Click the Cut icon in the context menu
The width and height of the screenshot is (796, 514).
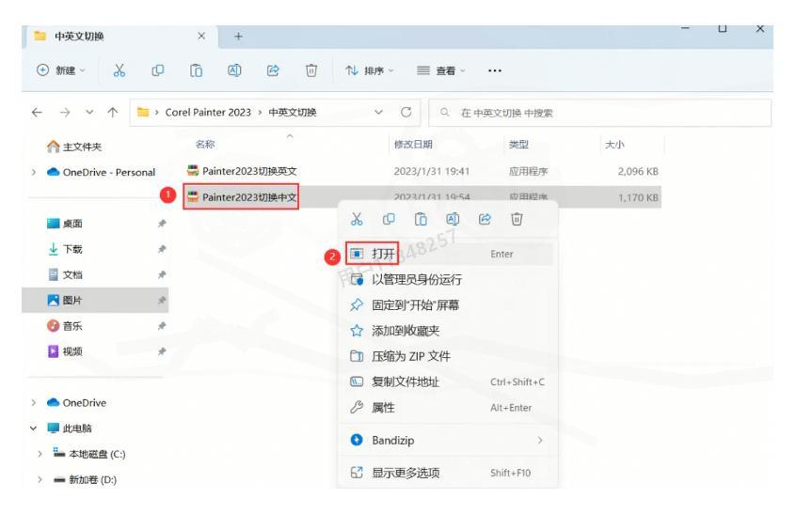tap(357, 219)
